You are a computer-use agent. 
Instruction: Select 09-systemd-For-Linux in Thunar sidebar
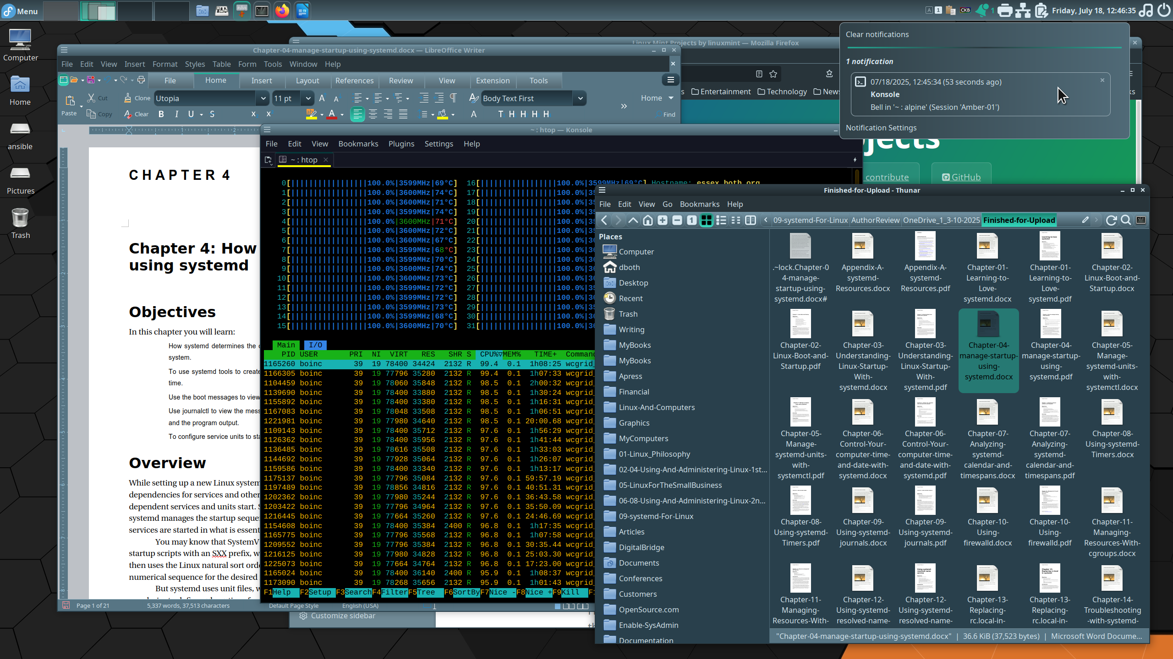tap(656, 516)
